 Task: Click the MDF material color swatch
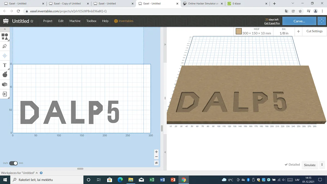pos(239,31)
